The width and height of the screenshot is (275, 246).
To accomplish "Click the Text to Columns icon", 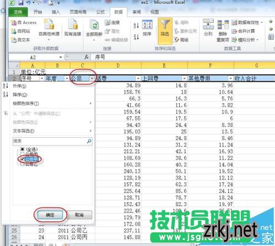I will (208, 24).
